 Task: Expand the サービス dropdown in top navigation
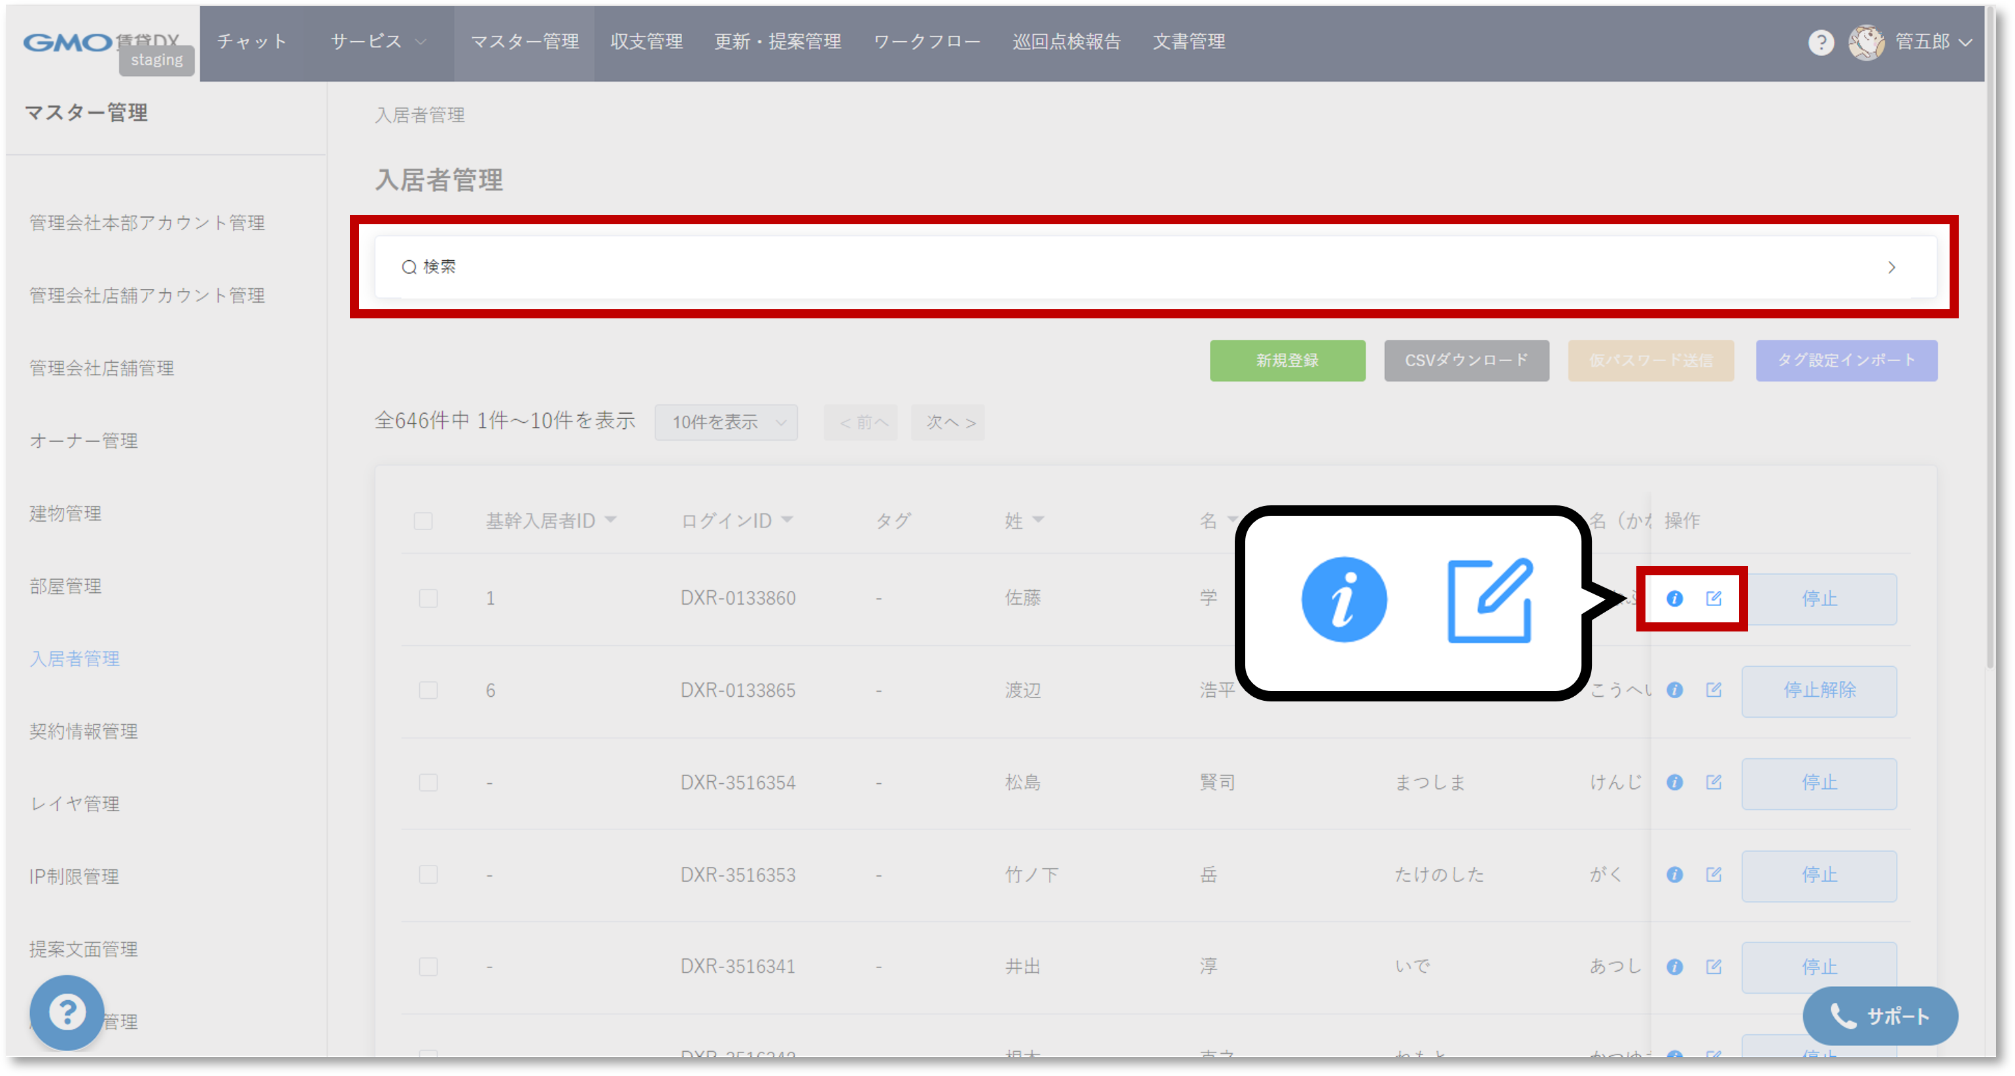coord(378,42)
